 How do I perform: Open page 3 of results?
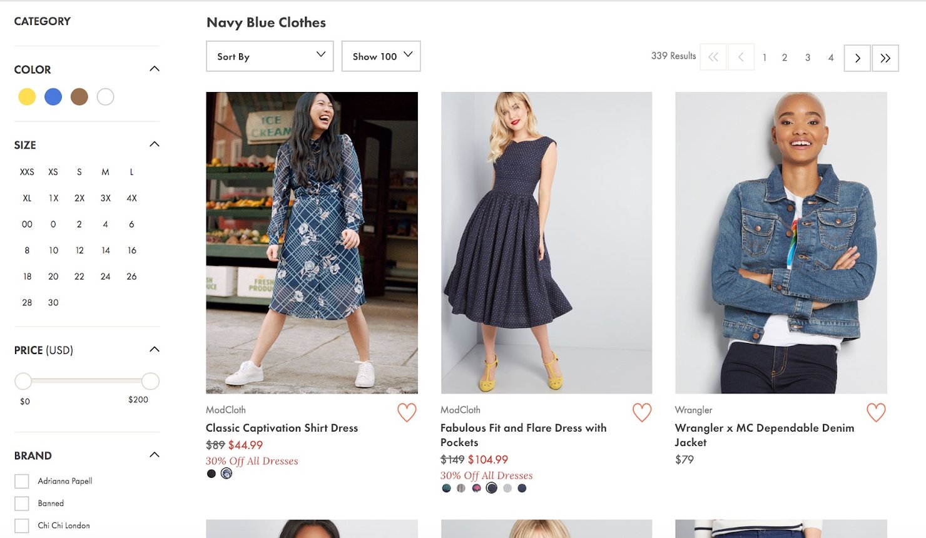tap(808, 58)
